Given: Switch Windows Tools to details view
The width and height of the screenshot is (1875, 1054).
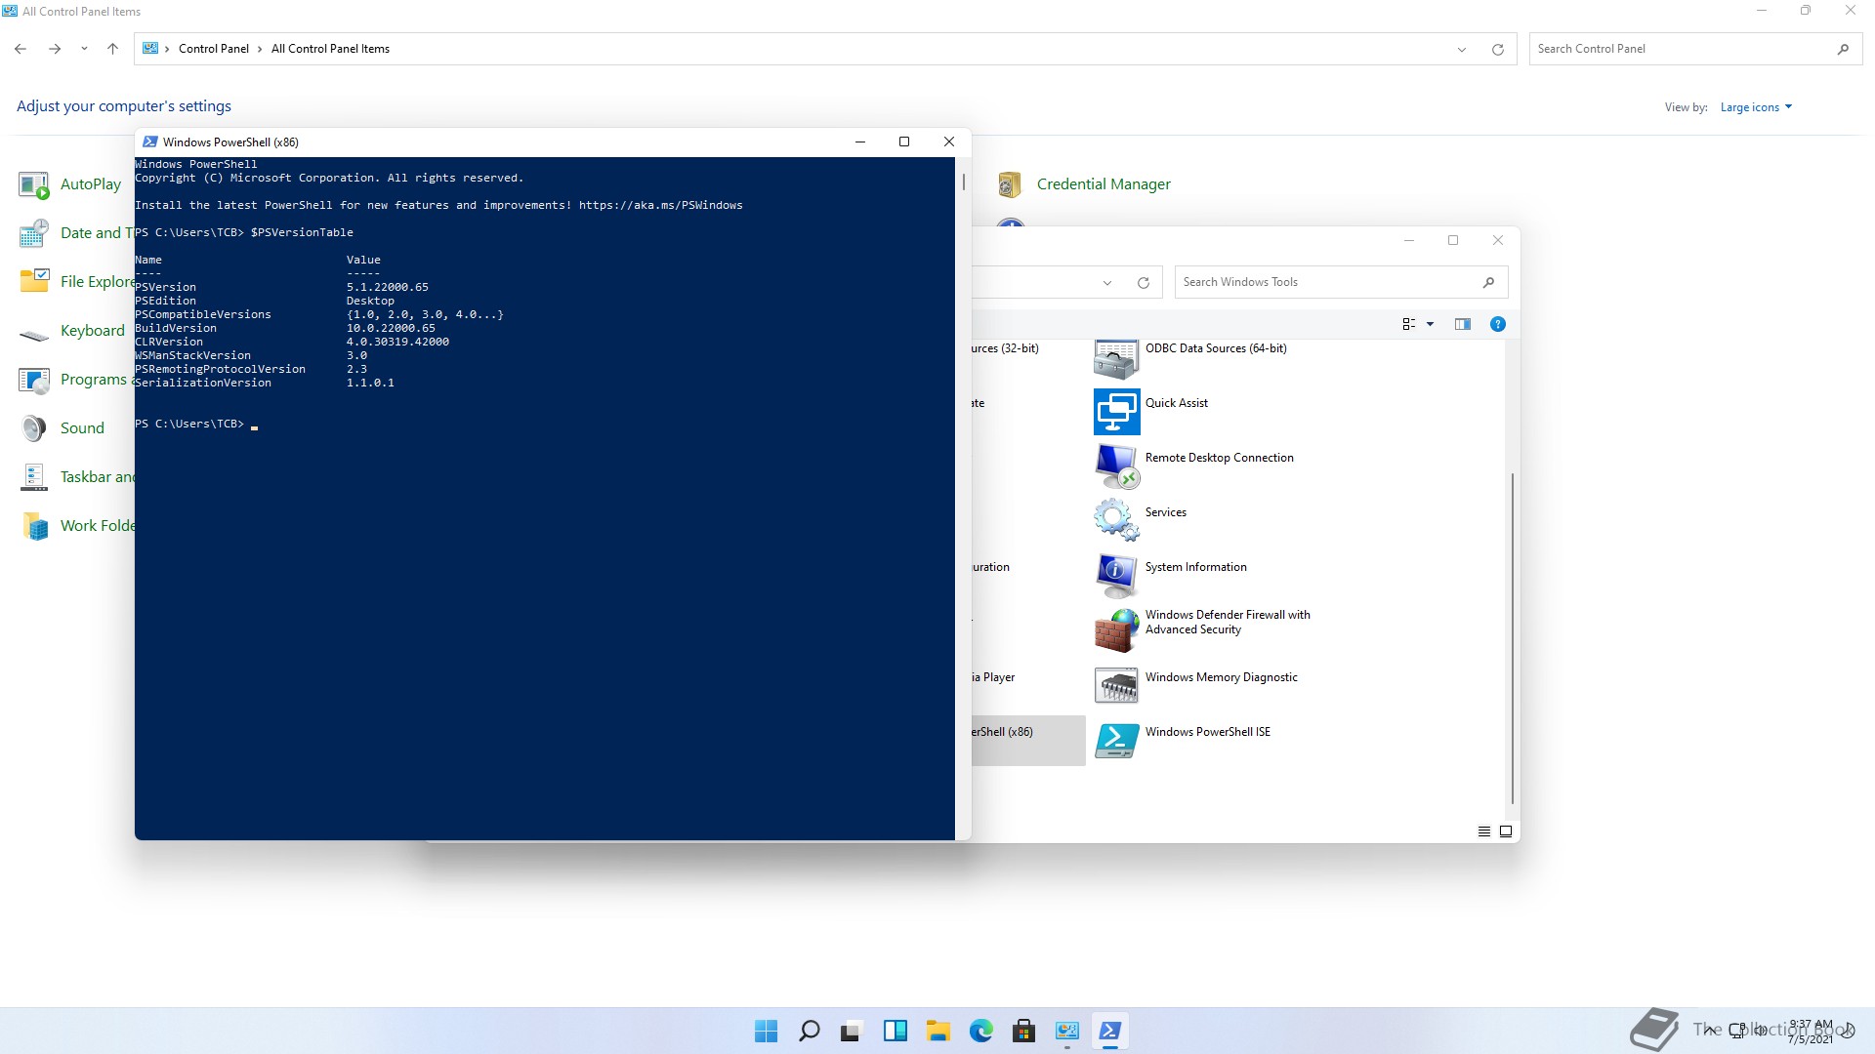Looking at the screenshot, I should point(1483,831).
